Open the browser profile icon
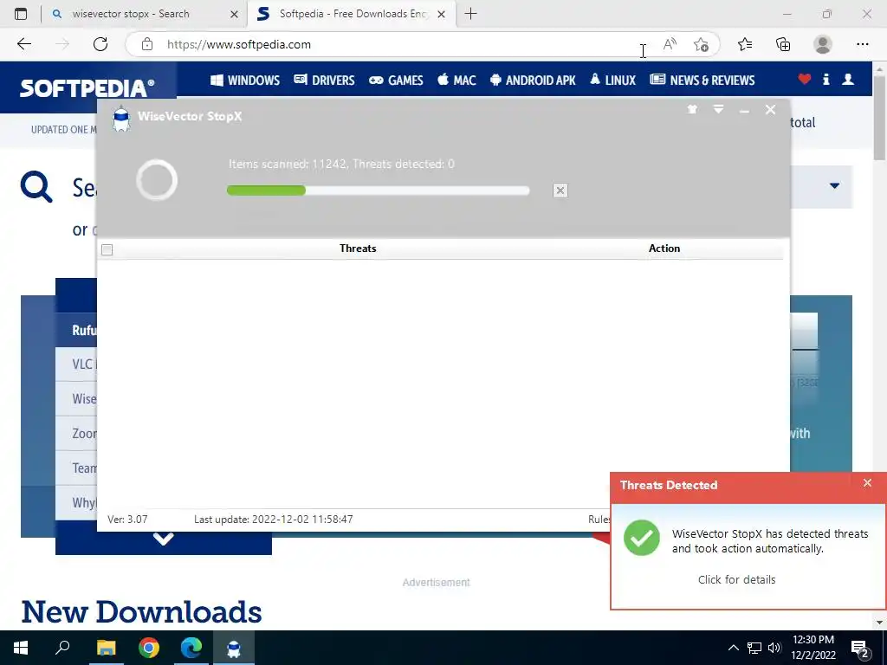Image resolution: width=887 pixels, height=665 pixels. point(823,44)
